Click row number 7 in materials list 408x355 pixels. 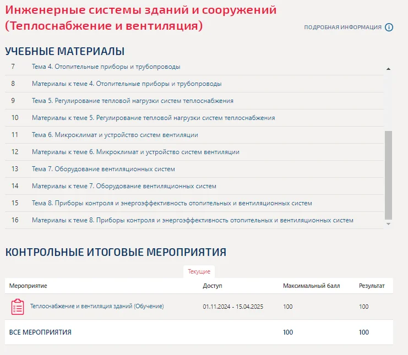(x=13, y=67)
